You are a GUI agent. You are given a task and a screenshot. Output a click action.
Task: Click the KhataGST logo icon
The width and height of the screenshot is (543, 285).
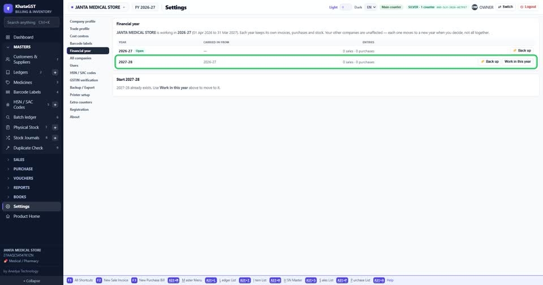8,8
